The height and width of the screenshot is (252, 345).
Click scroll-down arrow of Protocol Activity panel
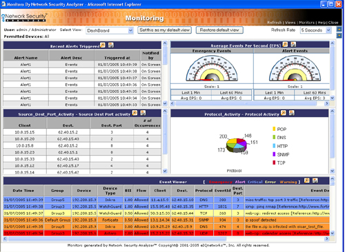[332, 171]
